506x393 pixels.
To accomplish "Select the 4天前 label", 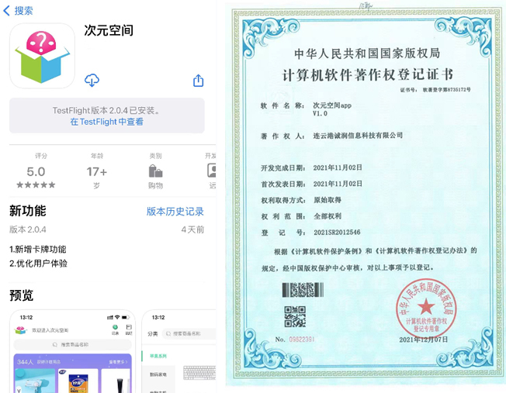I will (192, 229).
